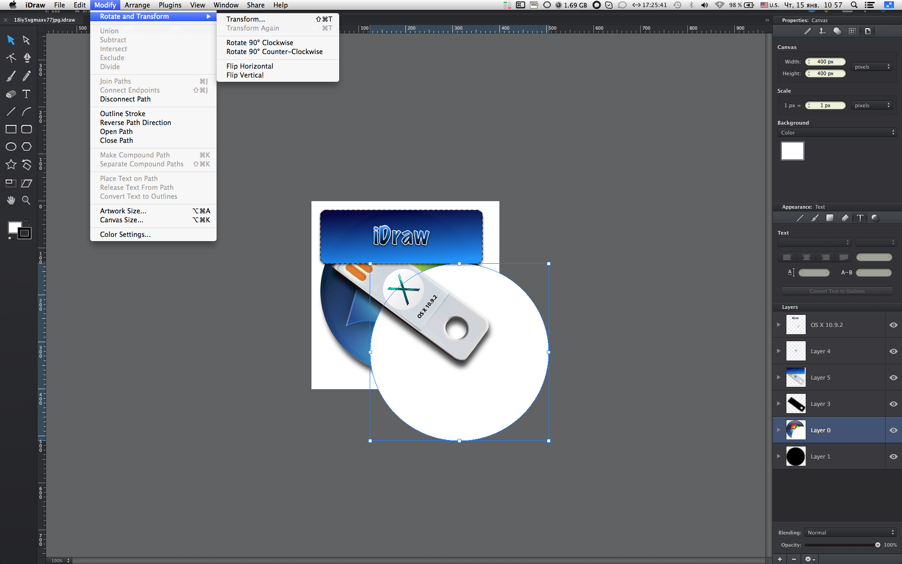Screen dimensions: 902x564
Task: Select the Text tool
Action: [x=26, y=94]
